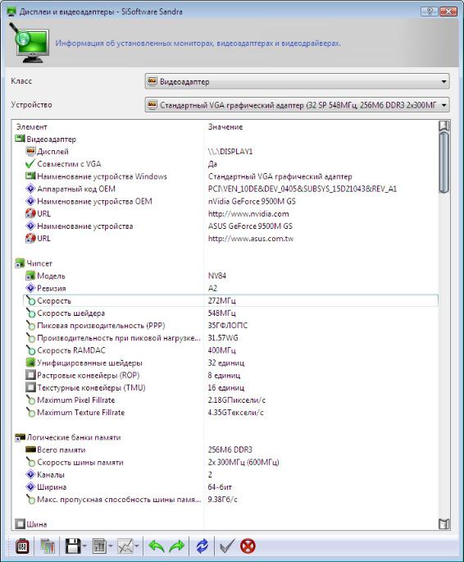Click the monitor icon beside Дисплей
This screenshot has height=562, width=464.
coord(30,151)
